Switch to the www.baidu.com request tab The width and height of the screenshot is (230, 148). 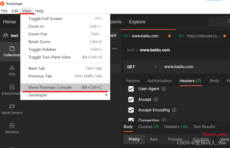coord(148,36)
